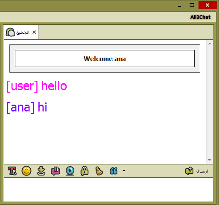The height and width of the screenshot is (205, 219).
Task: Click the chat scrollbar down arrow
Action: 210,160
